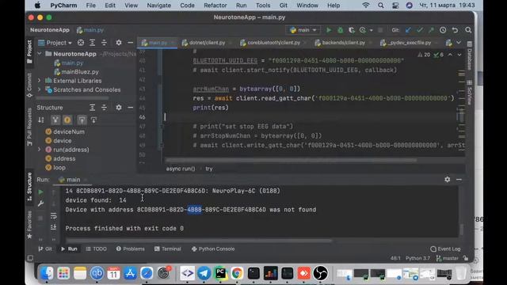This screenshot has height=285, width=507.
Task: Toggle autoscroll from source in Structure
Action: click(x=93, y=120)
